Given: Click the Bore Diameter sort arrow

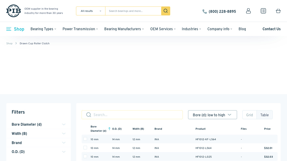Looking at the screenshot, I should pos(109,129).
